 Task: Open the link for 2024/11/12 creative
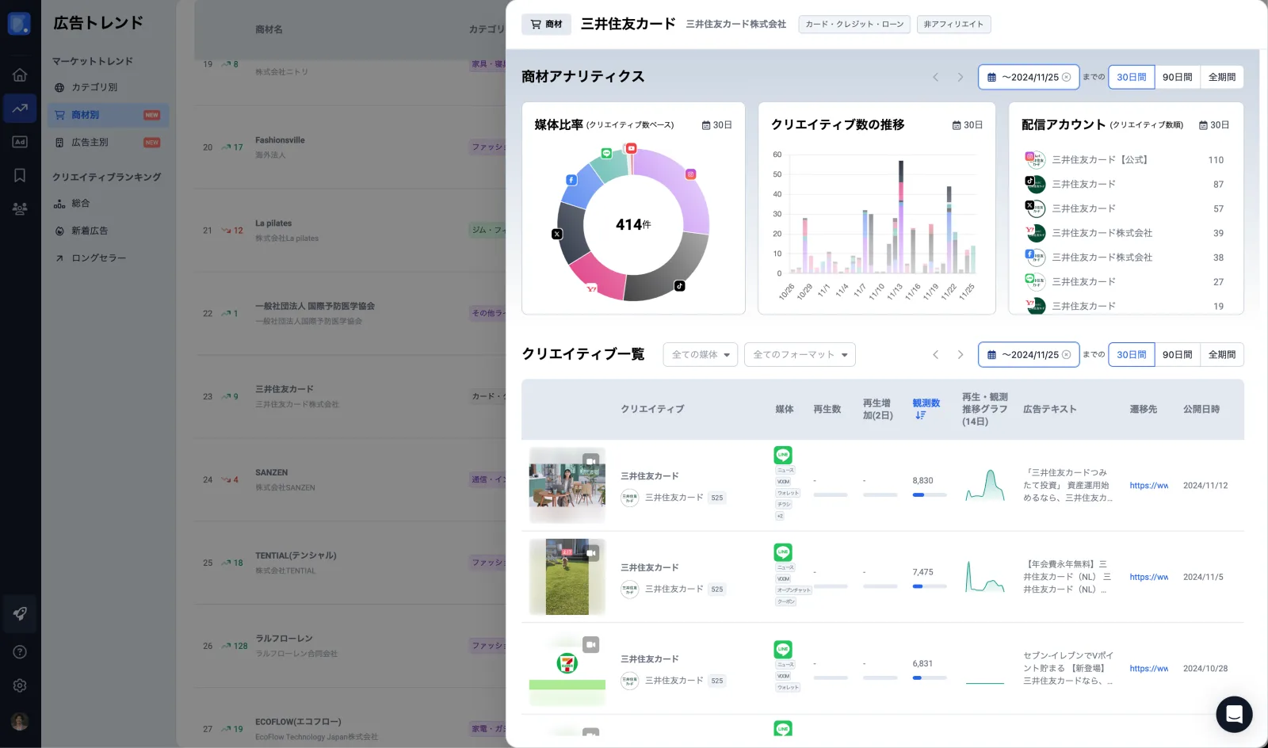[x=1148, y=486]
